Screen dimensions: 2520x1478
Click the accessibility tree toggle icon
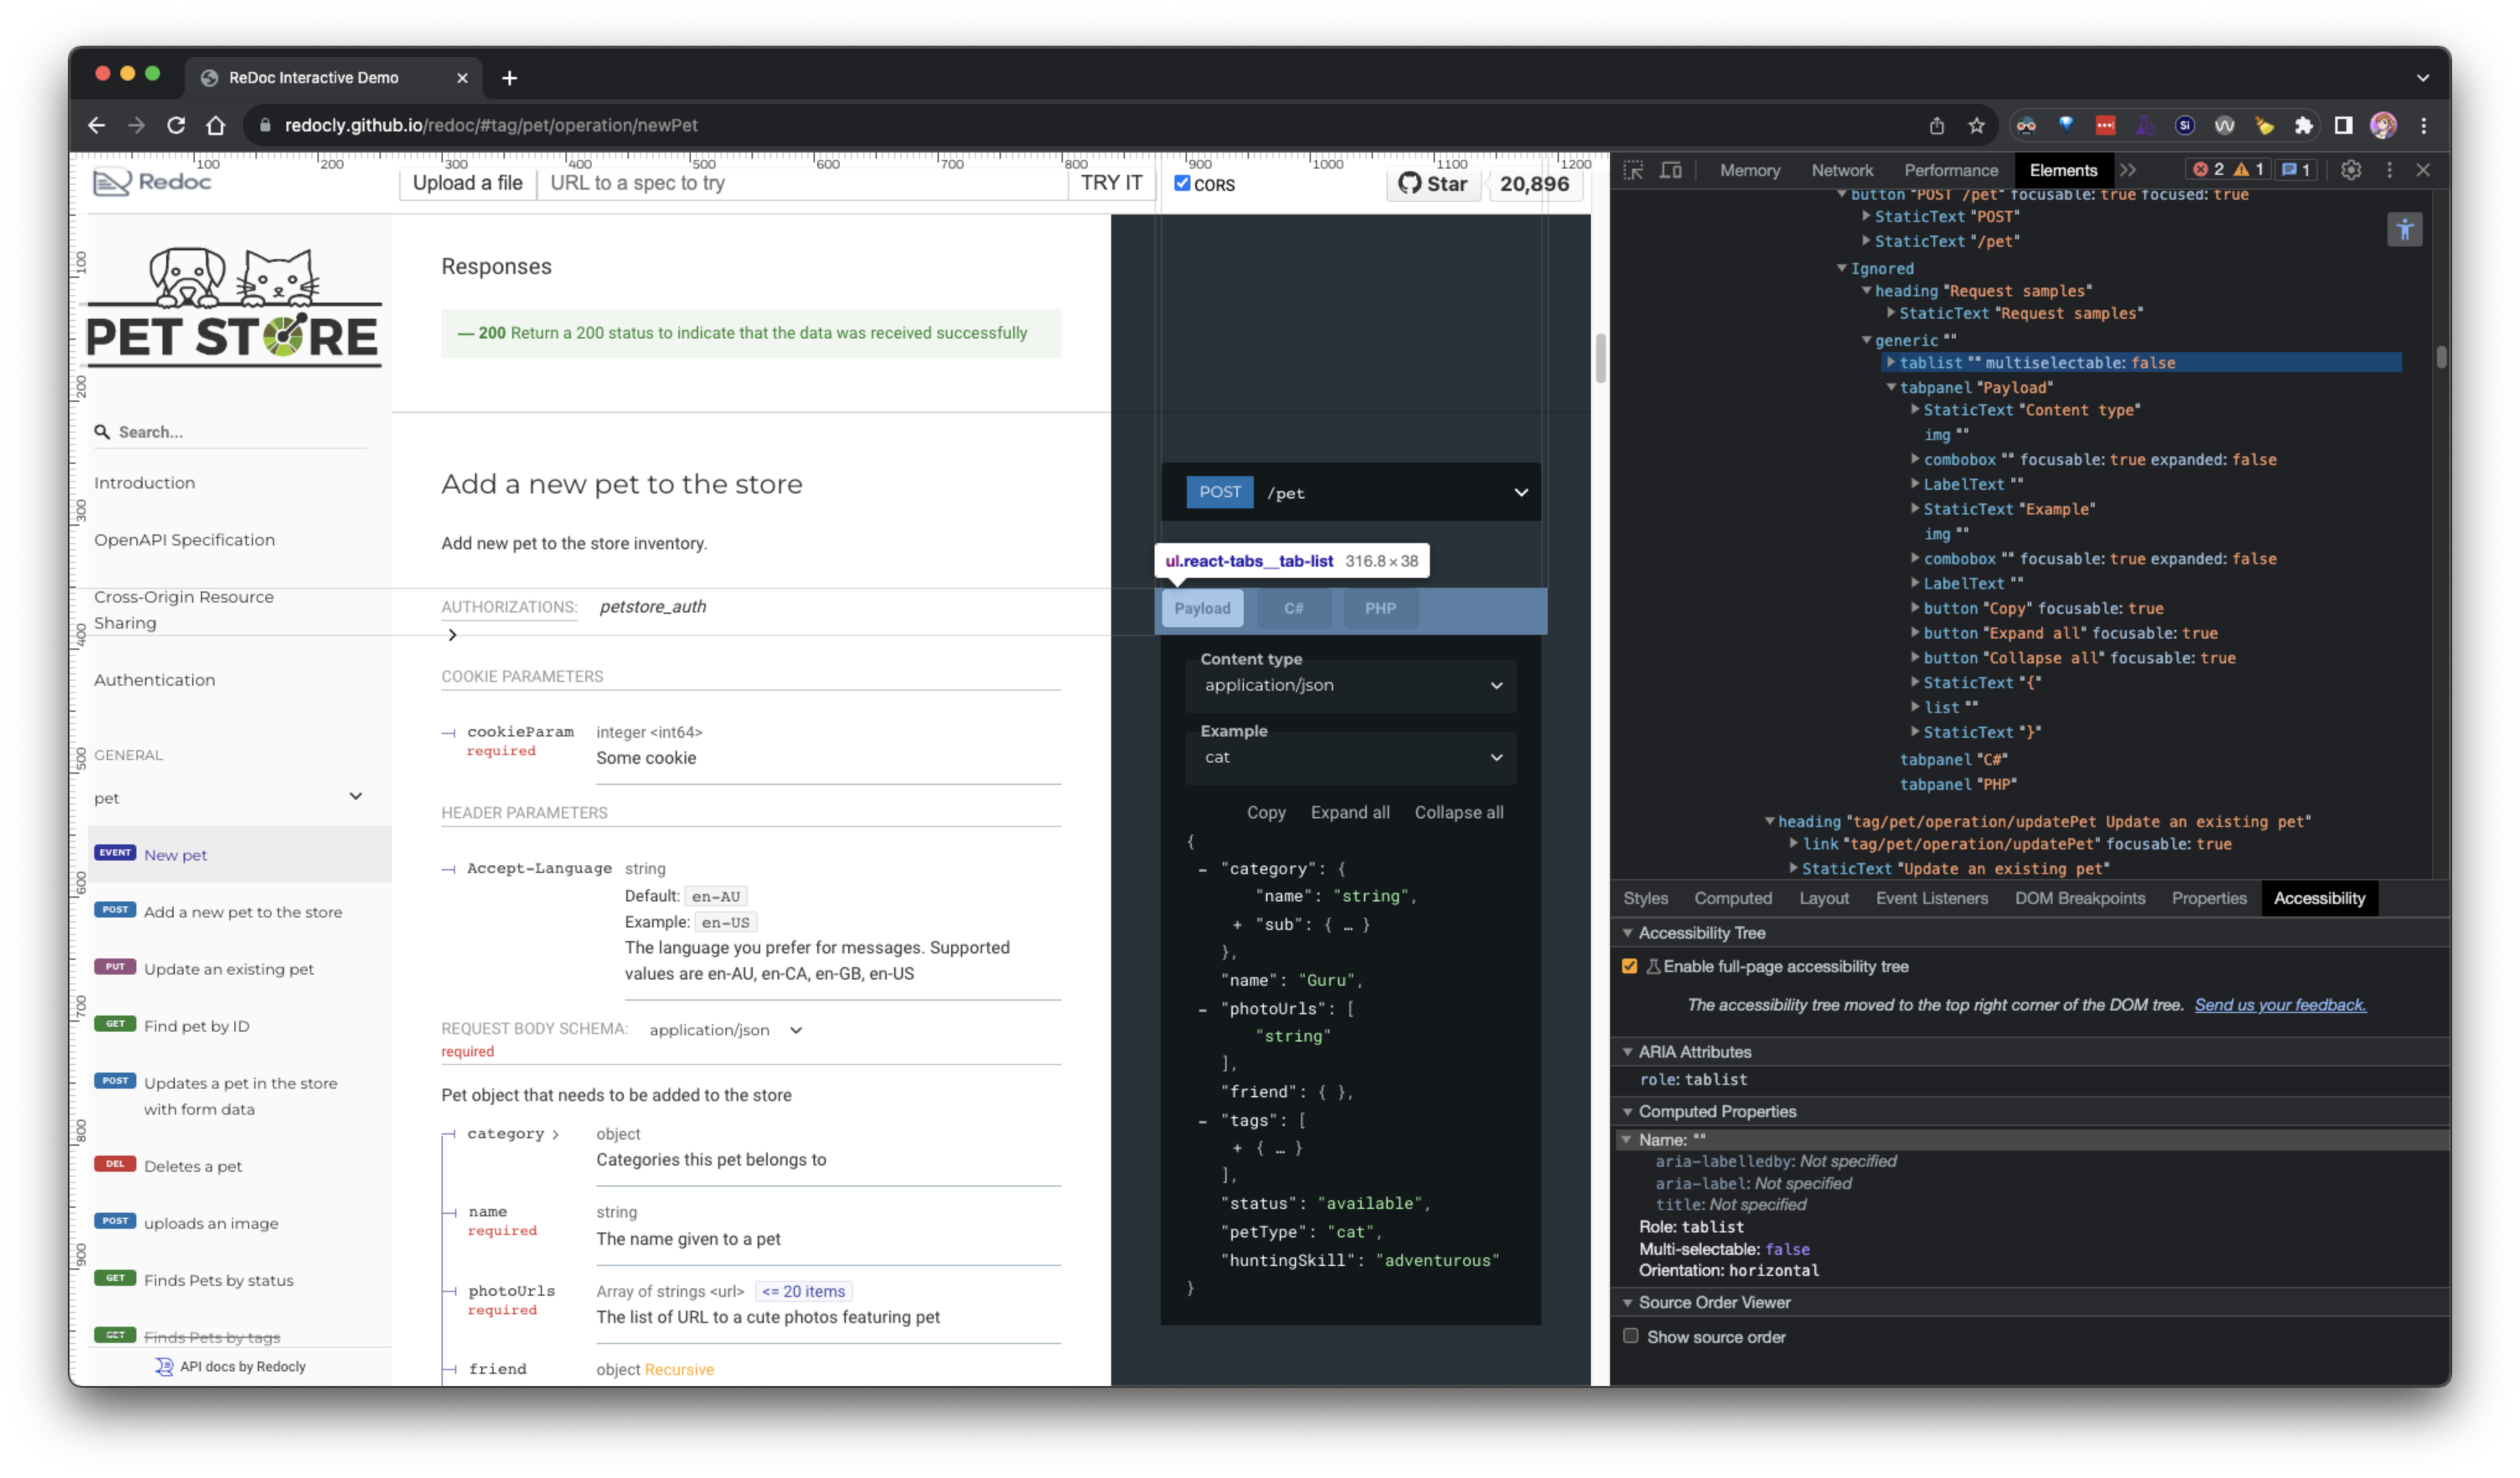click(2405, 230)
